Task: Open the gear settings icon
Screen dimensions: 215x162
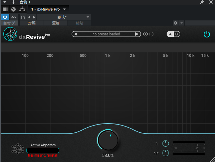Action: (175, 23)
